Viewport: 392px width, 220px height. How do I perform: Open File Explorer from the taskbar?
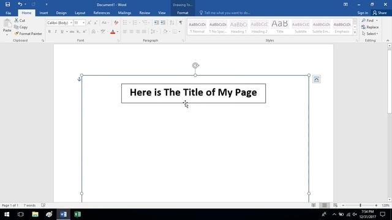36,215
